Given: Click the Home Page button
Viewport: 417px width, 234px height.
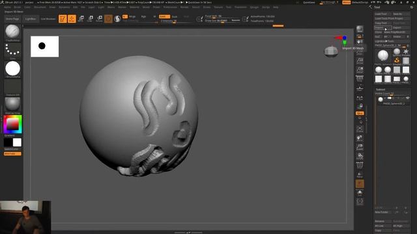Looking at the screenshot, I should click(12, 19).
